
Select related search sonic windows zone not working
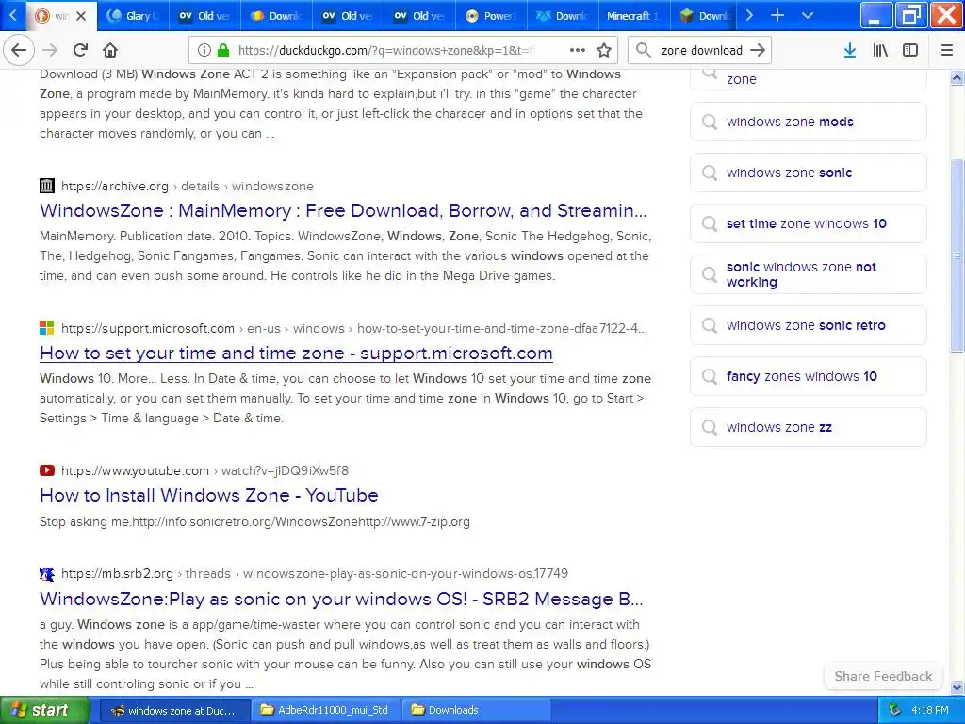pos(808,274)
